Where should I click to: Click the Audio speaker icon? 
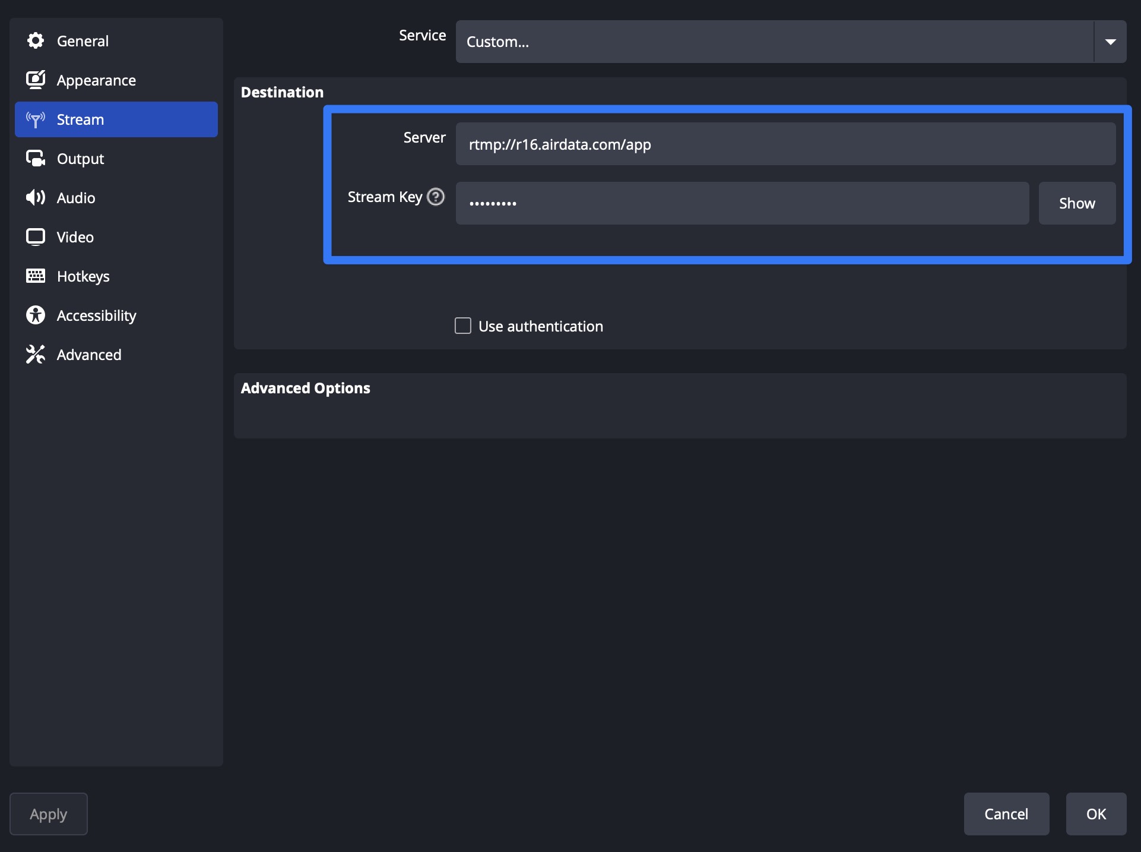click(36, 197)
